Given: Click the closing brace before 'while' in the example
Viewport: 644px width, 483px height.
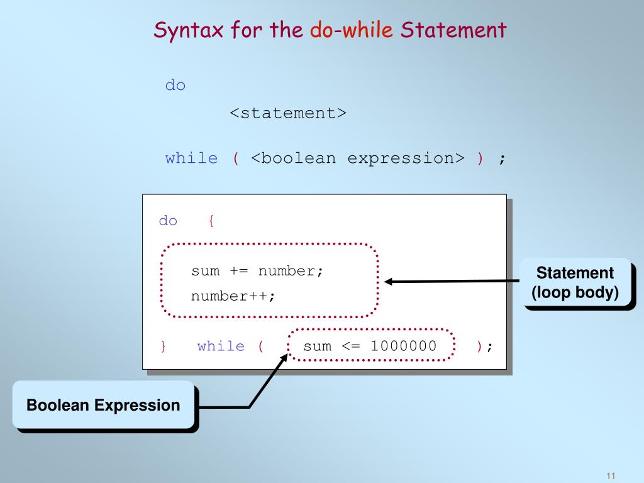Looking at the screenshot, I should pos(163,347).
